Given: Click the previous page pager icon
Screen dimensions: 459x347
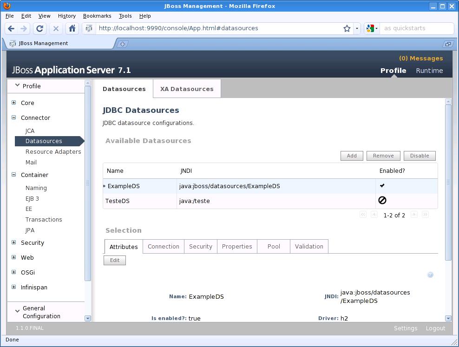Looking at the screenshot, I should (x=374, y=215).
